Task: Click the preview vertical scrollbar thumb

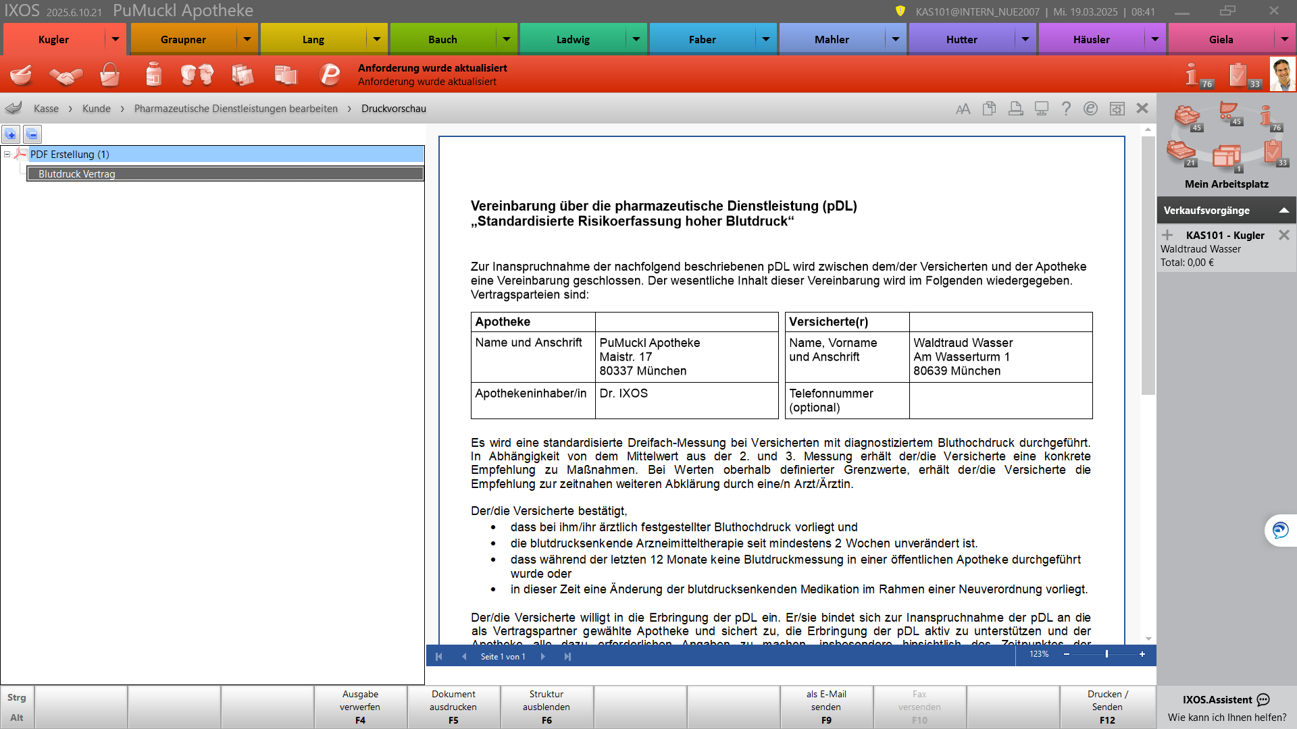Action: pyautogui.click(x=1148, y=266)
